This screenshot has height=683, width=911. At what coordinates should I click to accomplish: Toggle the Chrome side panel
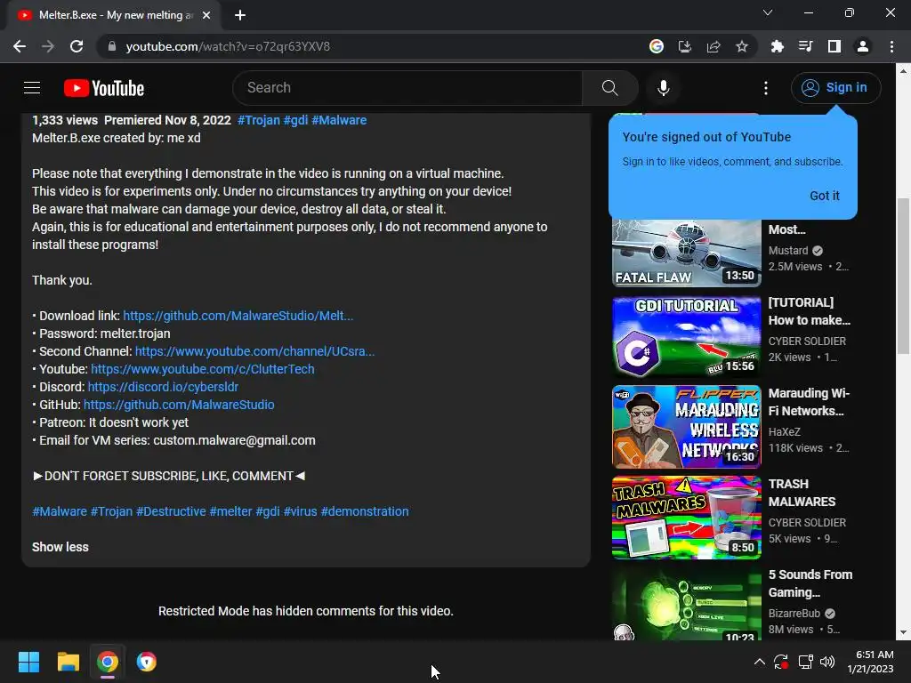834,46
